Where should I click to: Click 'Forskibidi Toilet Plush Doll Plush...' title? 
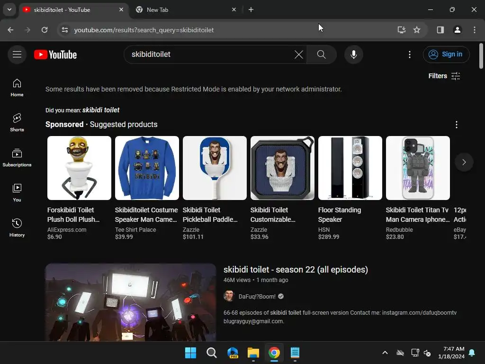73,215
